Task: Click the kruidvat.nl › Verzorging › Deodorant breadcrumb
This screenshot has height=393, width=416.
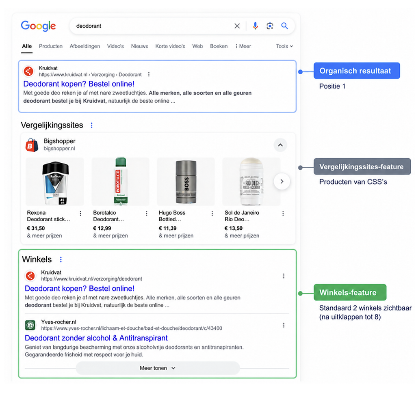Action: (90, 75)
